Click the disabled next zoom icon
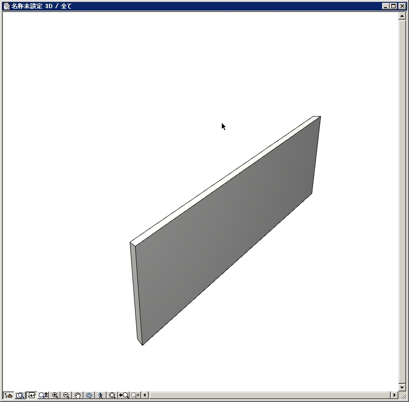Screen dimensions: 409x402 pos(135,395)
